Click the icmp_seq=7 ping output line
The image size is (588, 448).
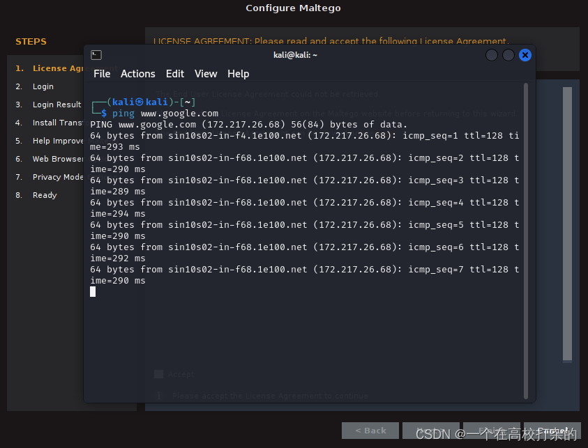click(x=305, y=275)
